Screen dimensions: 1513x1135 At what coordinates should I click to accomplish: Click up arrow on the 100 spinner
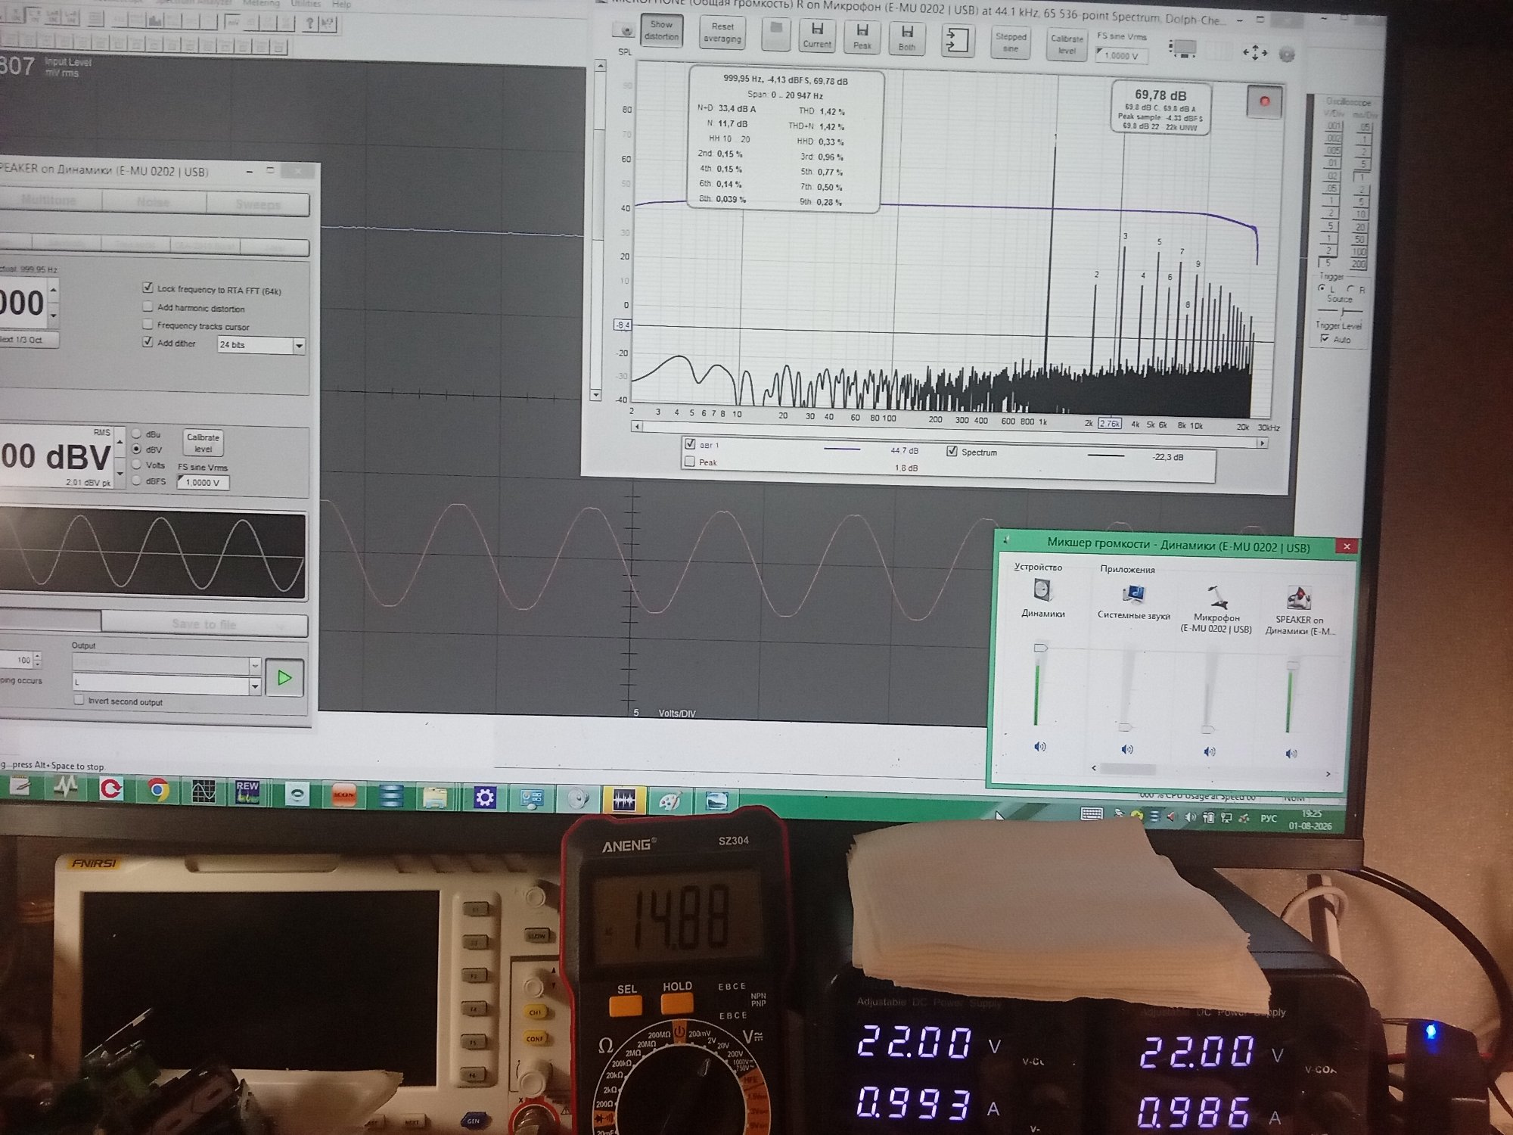(x=38, y=656)
